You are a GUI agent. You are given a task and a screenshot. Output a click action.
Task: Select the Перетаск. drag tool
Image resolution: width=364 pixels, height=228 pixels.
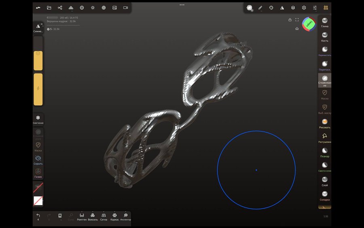pyautogui.click(x=324, y=66)
